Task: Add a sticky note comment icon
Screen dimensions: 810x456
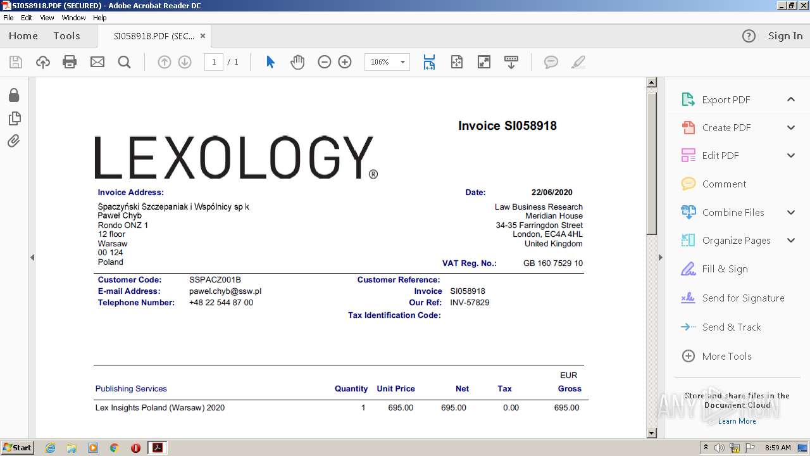Action: [551, 62]
